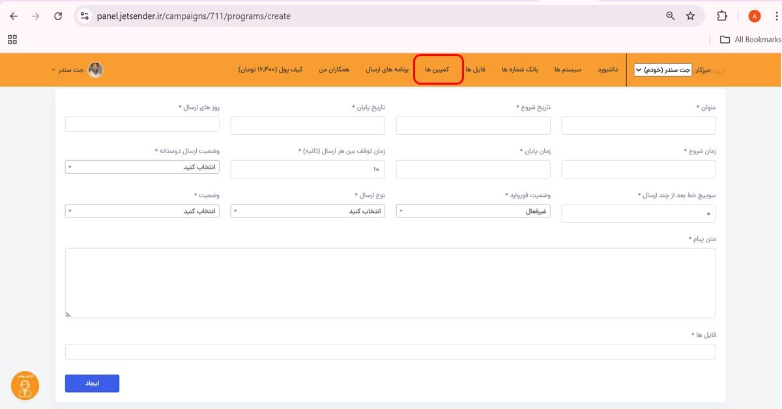Click the browser forward arrow
The width and height of the screenshot is (782, 409).
tap(35, 16)
